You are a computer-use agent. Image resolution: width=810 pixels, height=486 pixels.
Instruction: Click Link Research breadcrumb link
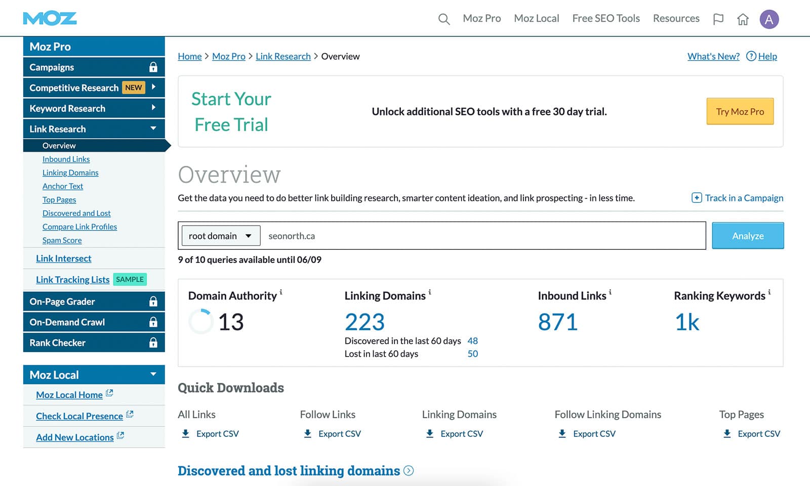(x=283, y=56)
